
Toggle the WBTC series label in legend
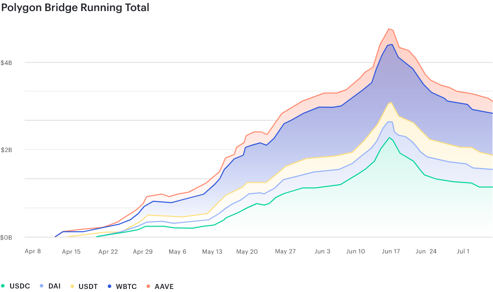pyautogui.click(x=126, y=286)
